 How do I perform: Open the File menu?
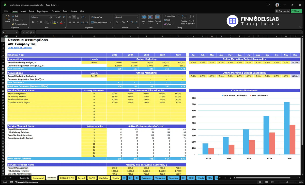point(6,11)
